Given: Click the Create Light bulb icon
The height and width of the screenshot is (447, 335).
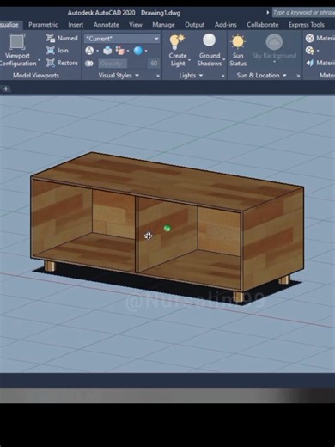Looking at the screenshot, I should 177,42.
